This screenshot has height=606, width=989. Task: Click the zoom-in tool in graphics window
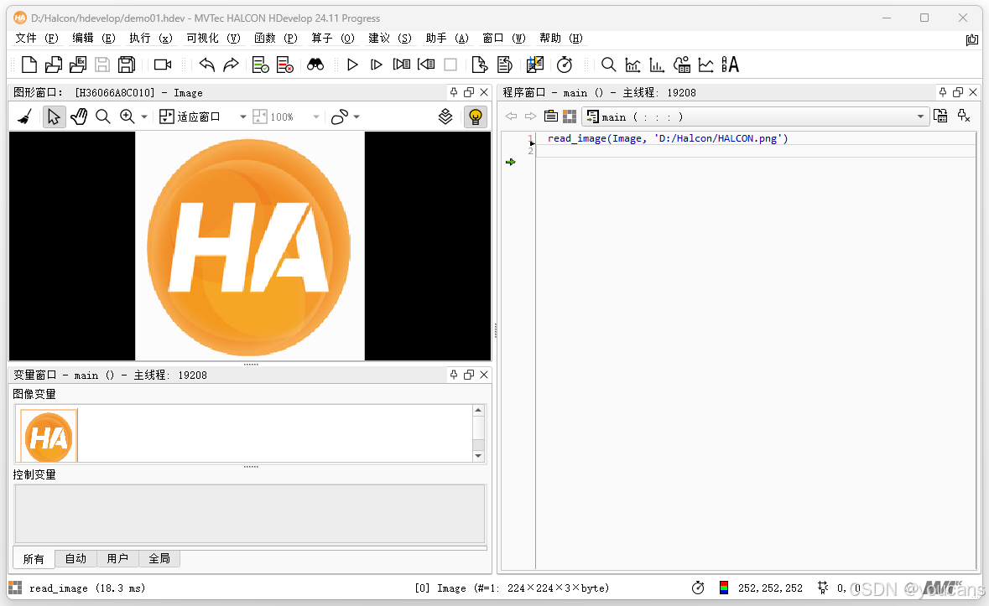point(128,117)
